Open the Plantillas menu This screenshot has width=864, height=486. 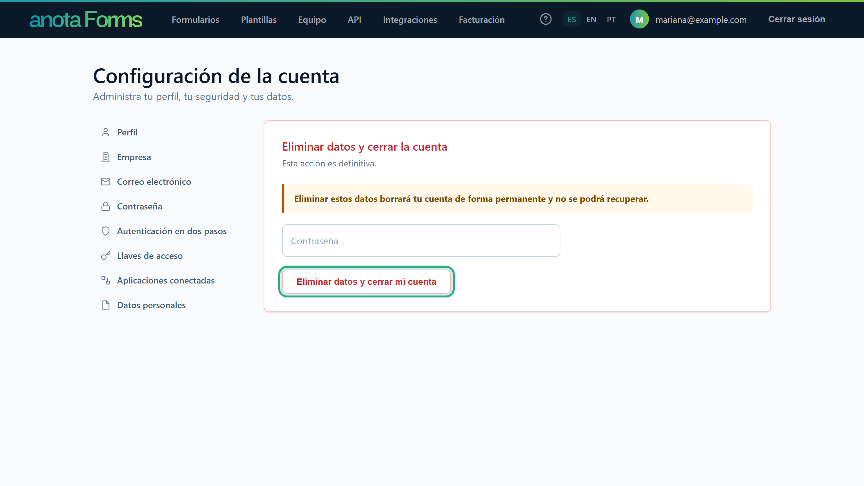[x=259, y=20]
